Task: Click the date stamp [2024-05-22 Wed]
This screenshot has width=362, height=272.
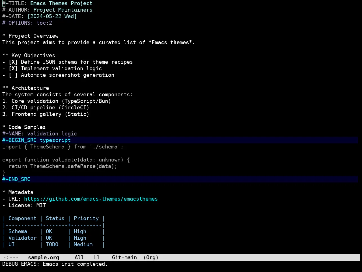Action: (52, 16)
